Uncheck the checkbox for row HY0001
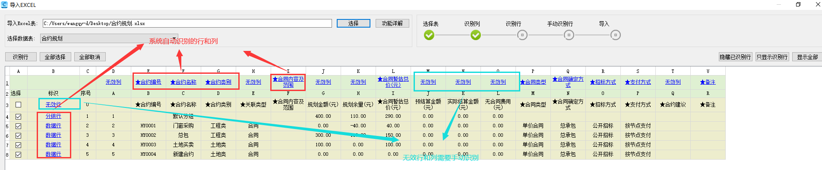Viewport: 822px width, 170px height. point(19,126)
